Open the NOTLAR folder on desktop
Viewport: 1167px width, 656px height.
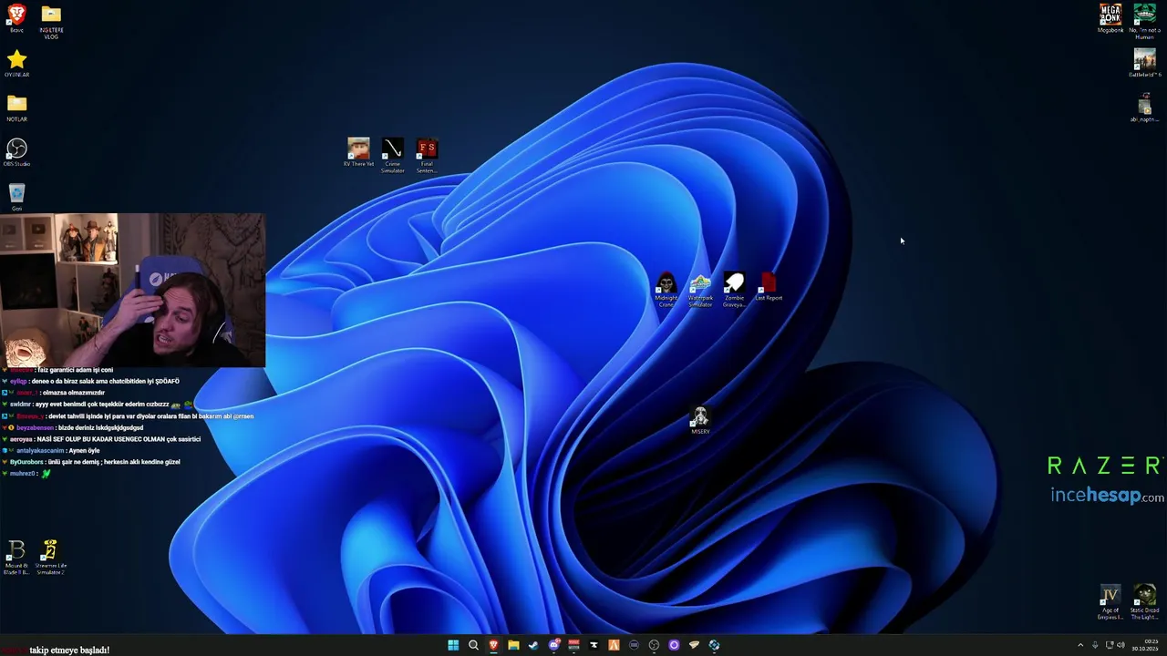coord(16,108)
